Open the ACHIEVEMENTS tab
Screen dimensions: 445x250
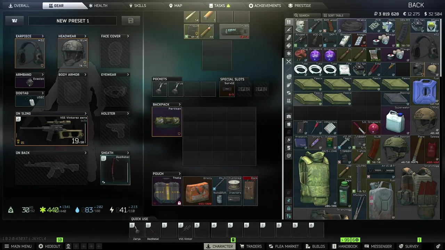tap(265, 6)
